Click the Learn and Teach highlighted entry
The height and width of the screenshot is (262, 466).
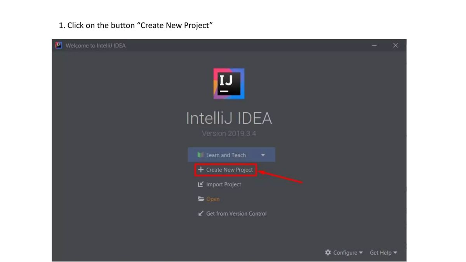point(226,154)
